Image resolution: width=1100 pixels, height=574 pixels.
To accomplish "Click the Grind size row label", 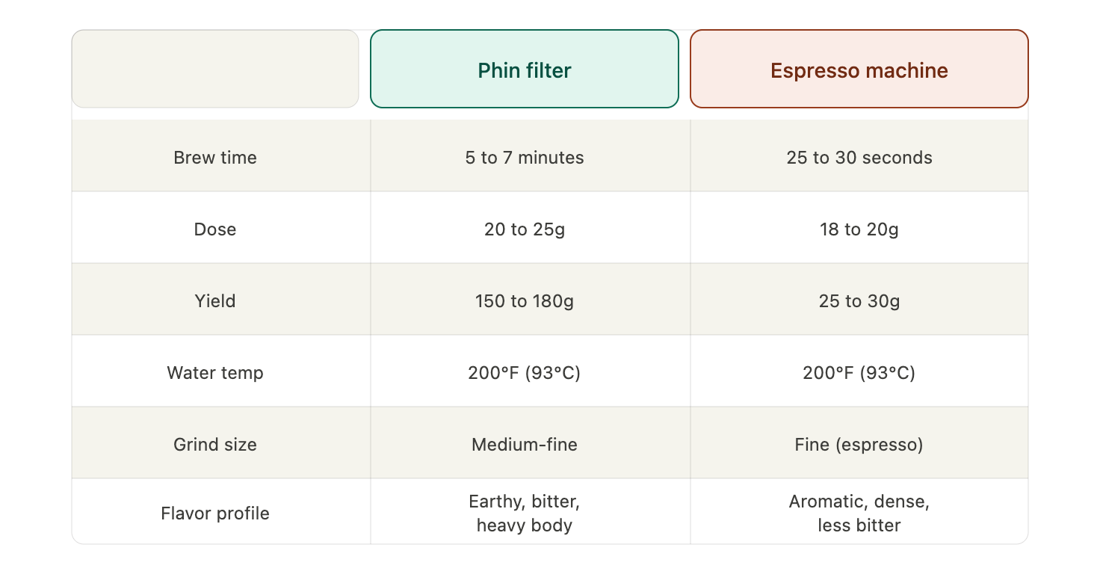I will click(x=215, y=444).
